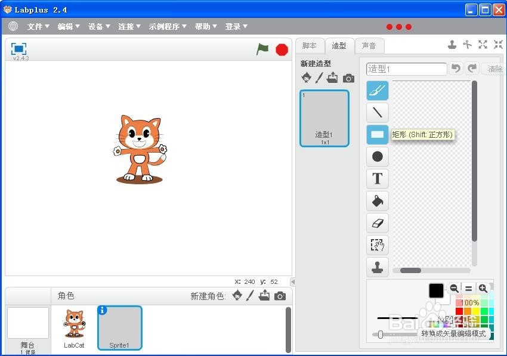Select the paint bucket fill tool
Screen dimensions: 507x356
[x=378, y=200]
